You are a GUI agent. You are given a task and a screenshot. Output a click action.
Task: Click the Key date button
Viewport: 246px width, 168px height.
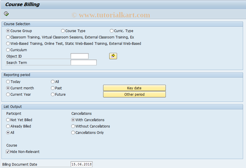134,88
